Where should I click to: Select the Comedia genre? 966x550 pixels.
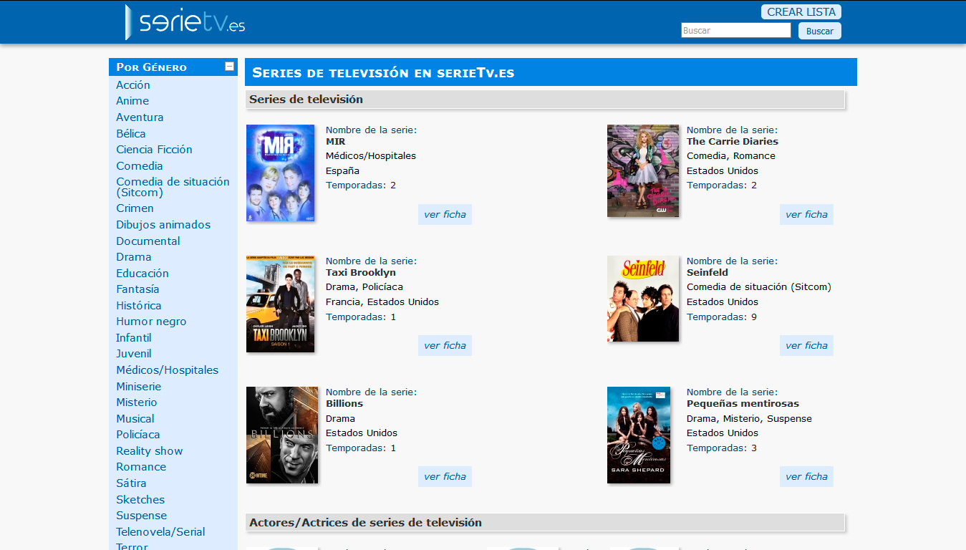(140, 166)
